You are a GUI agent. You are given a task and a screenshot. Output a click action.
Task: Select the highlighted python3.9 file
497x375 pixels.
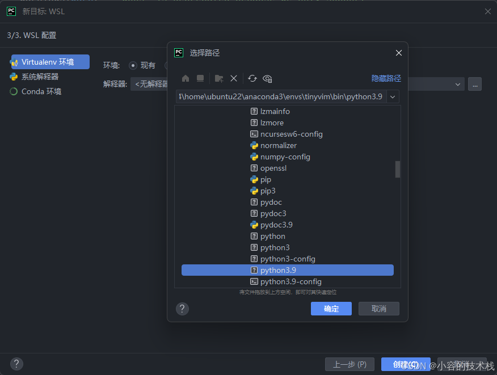(x=288, y=270)
